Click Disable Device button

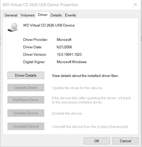26,113
